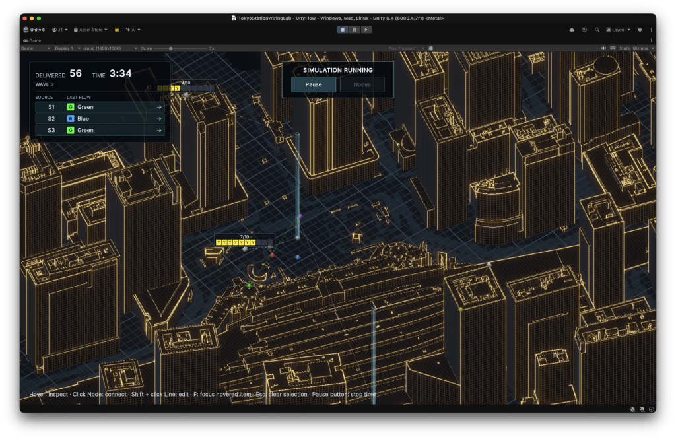The image size is (676, 439).
Task: Click the S2 row arrow icon
Action: tap(159, 119)
